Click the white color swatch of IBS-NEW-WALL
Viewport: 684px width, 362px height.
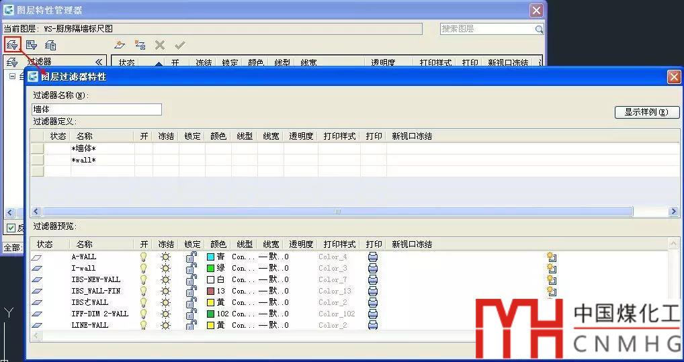[x=211, y=279]
